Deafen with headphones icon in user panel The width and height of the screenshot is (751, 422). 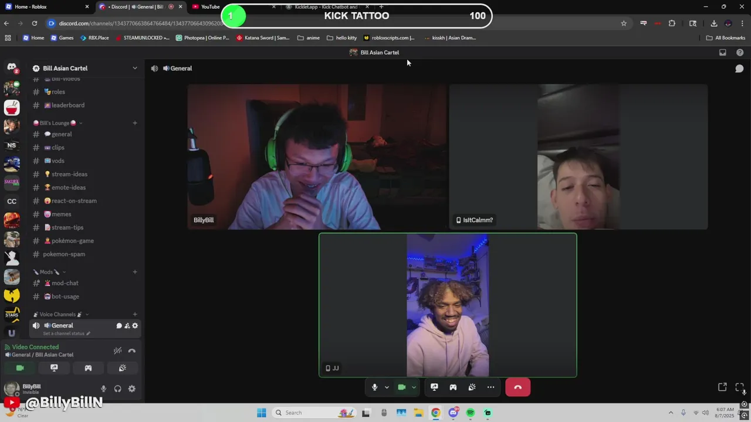pos(117,389)
